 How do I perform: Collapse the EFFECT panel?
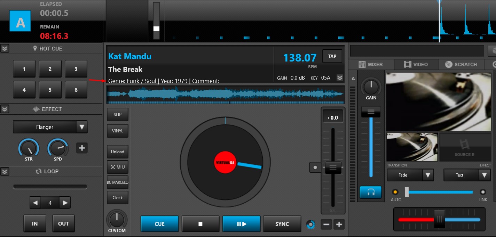tap(5, 109)
